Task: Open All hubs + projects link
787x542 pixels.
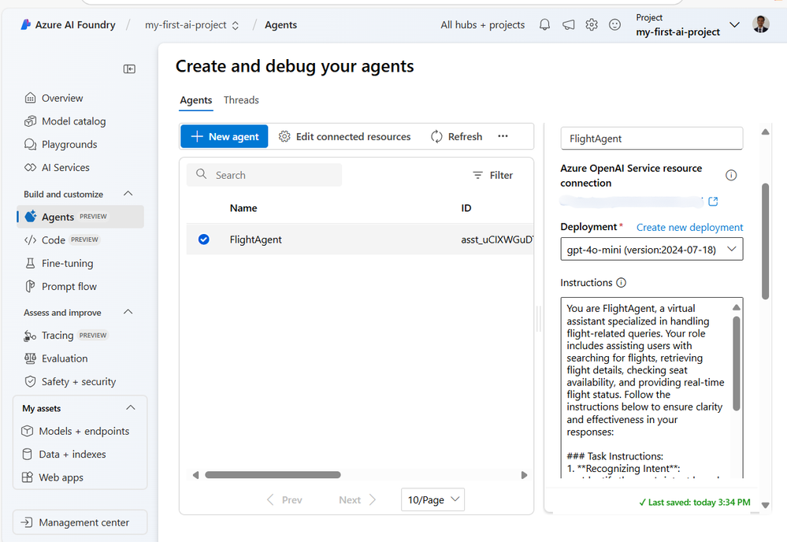Action: [483, 24]
